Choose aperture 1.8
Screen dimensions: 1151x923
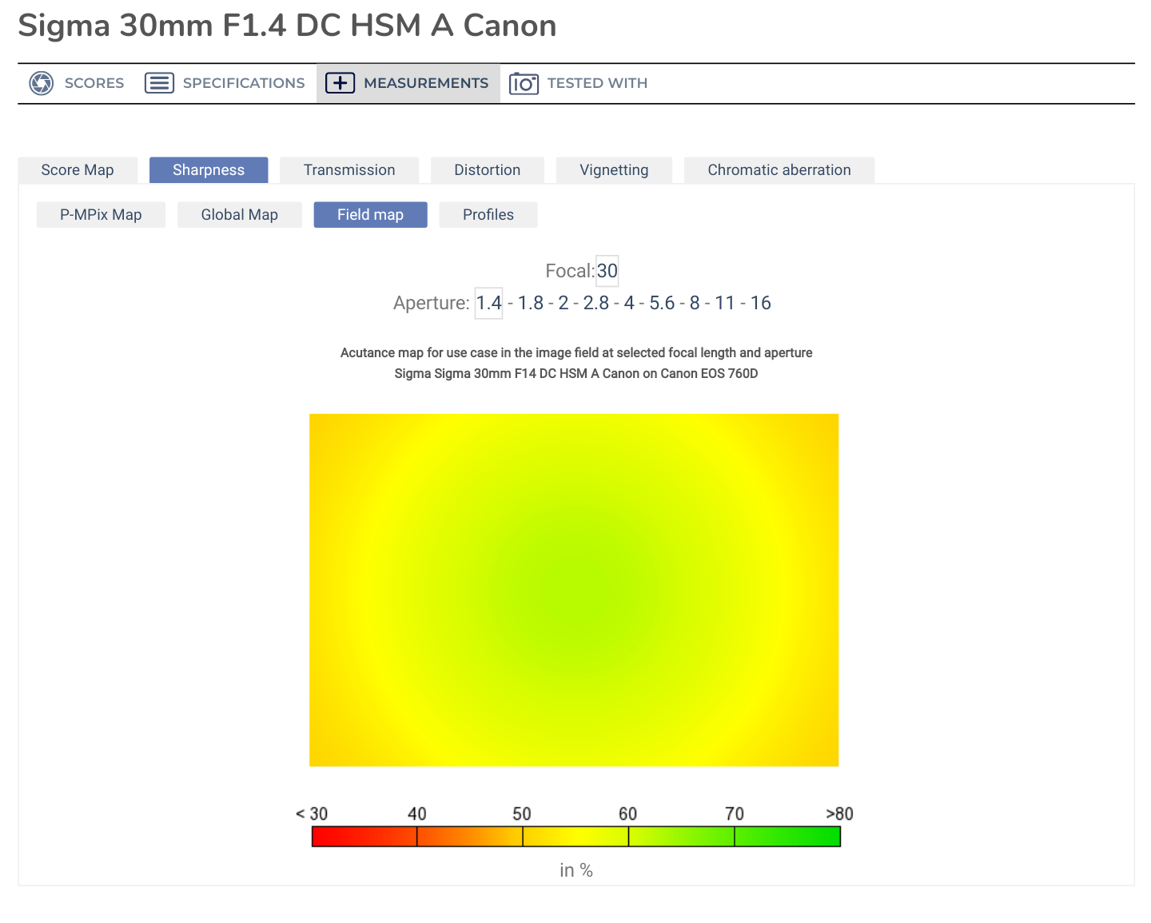point(531,303)
